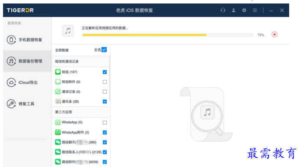
Task: Click the magnifier placeholder illustration
Action: tap(206, 115)
